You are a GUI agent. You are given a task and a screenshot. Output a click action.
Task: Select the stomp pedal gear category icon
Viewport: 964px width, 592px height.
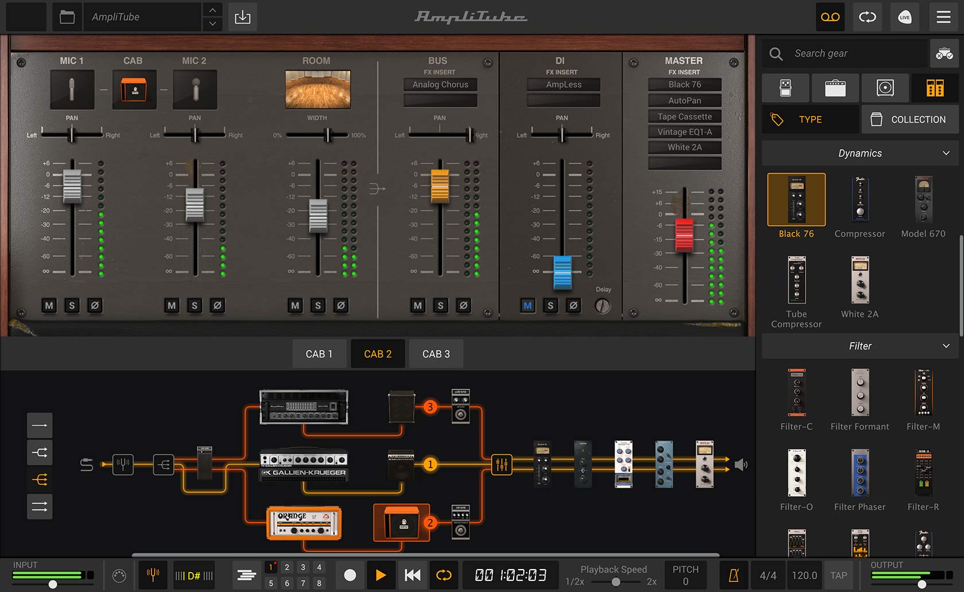[786, 88]
